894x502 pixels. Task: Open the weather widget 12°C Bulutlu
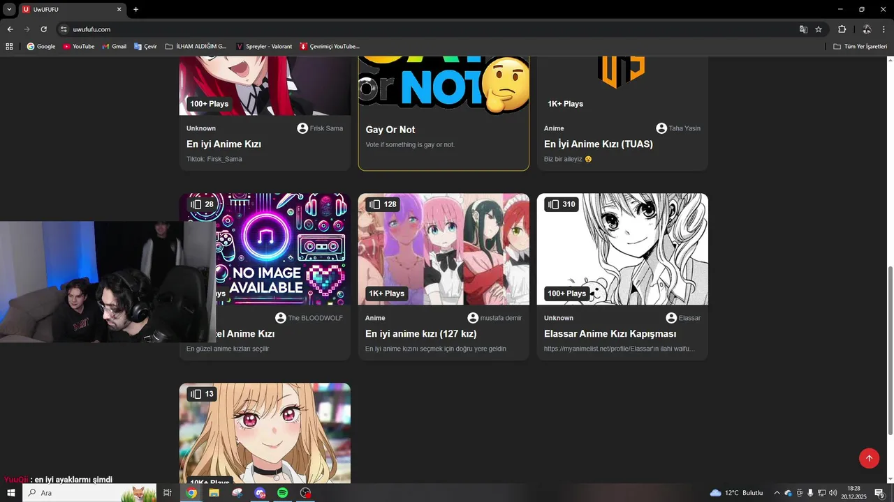tap(736, 493)
